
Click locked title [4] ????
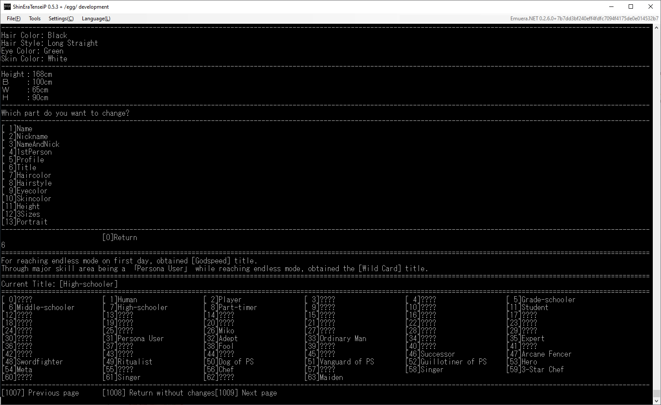coord(421,300)
